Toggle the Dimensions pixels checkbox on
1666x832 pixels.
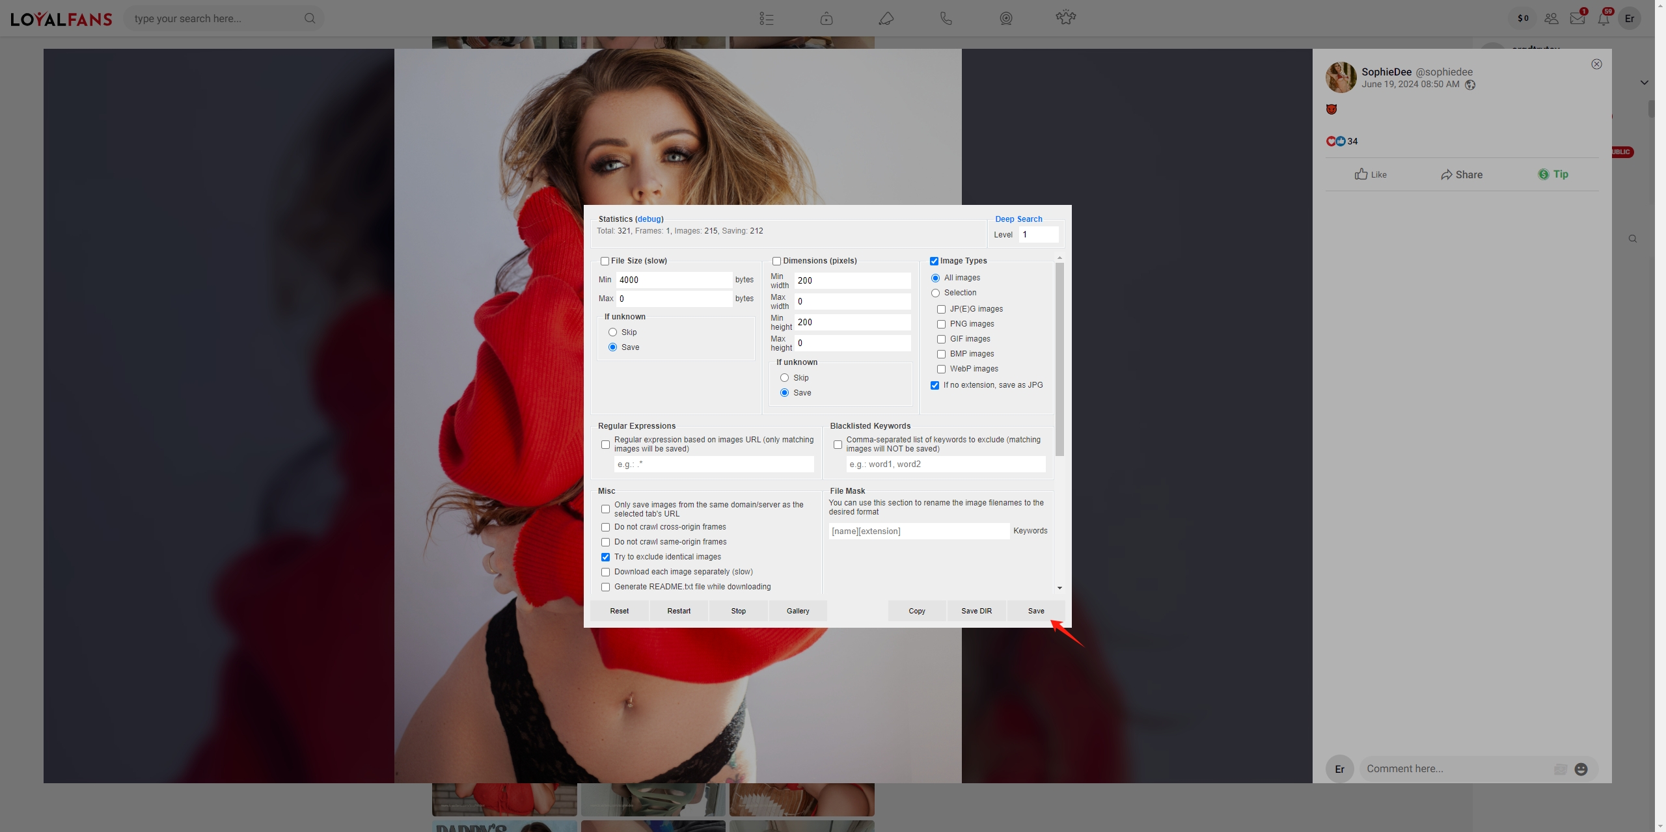tap(776, 262)
